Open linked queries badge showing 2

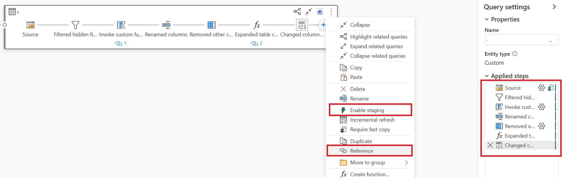pos(257,43)
